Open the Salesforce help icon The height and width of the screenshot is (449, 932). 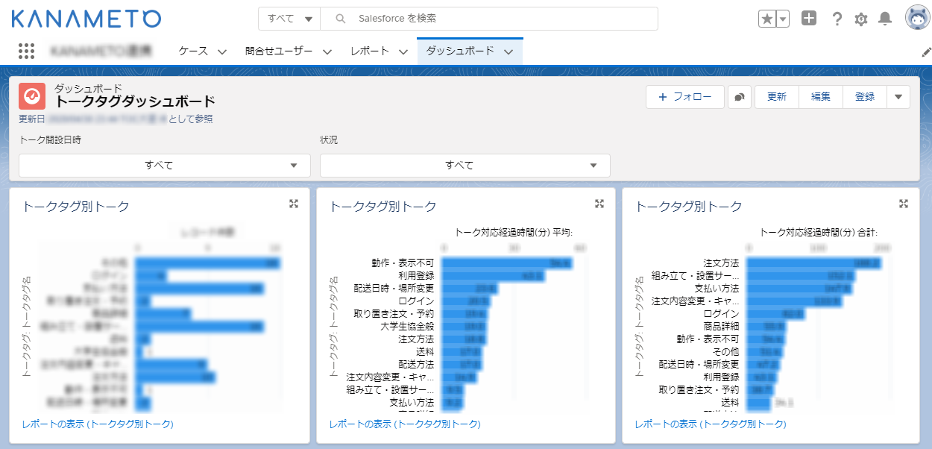tap(836, 18)
